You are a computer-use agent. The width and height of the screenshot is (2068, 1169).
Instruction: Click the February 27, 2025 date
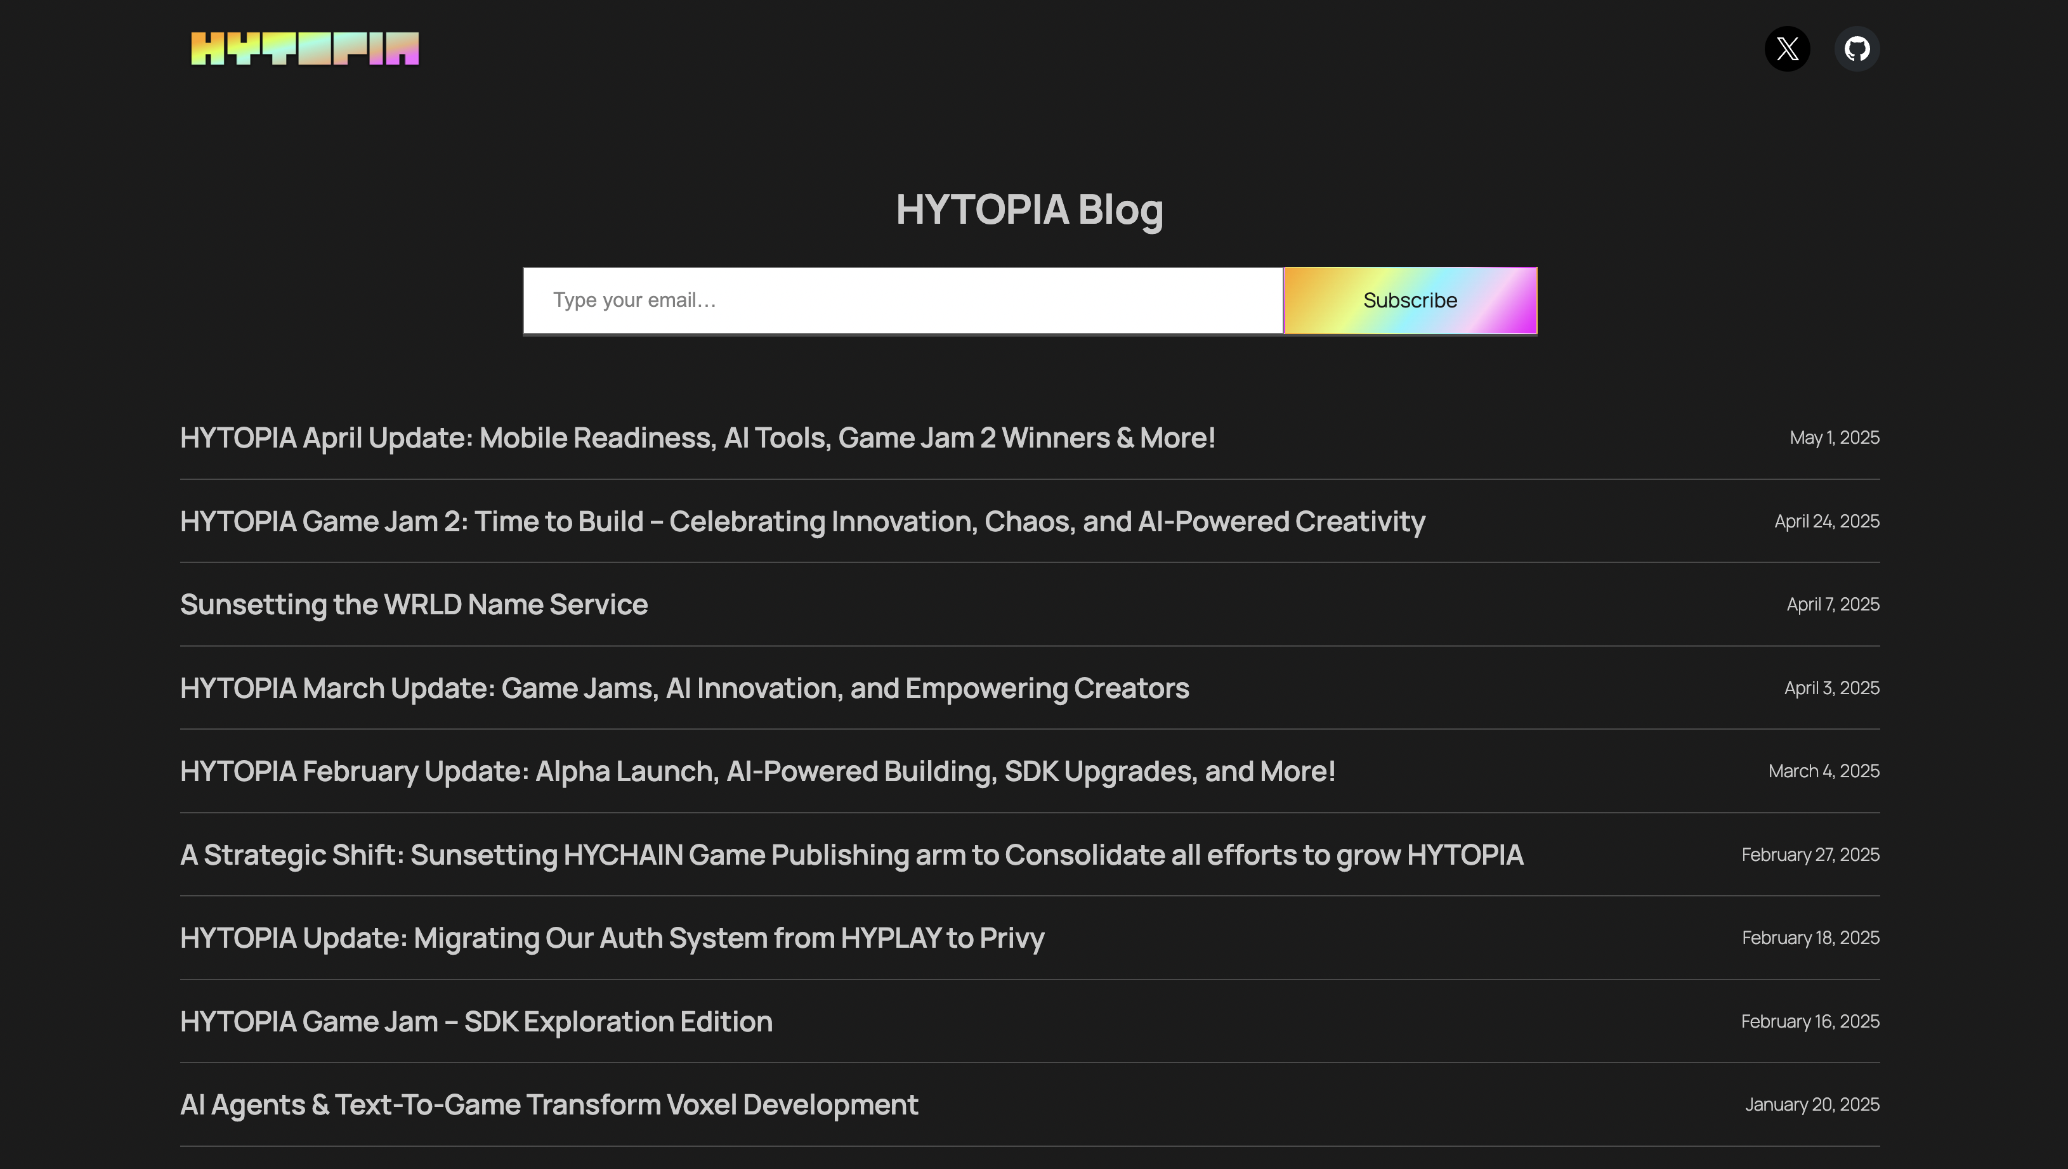pos(1809,855)
